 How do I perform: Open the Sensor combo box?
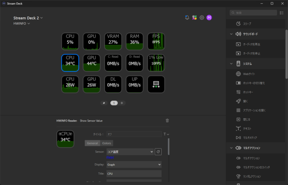click(130, 152)
